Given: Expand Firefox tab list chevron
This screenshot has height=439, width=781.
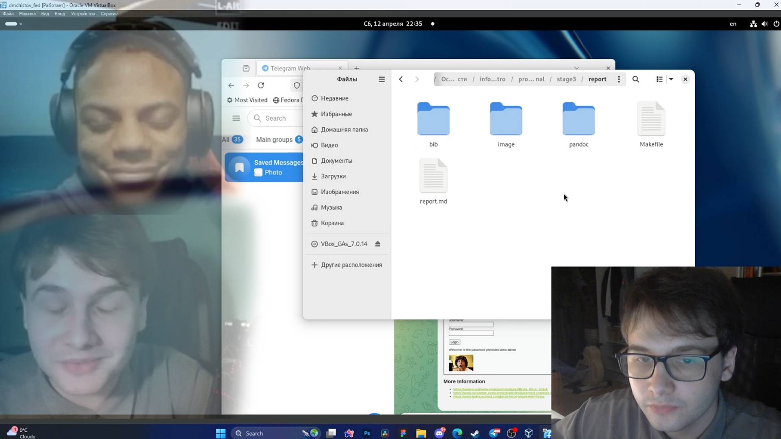Looking at the screenshot, I should click(x=576, y=68).
